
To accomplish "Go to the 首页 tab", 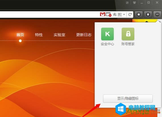I will tap(20, 35).
